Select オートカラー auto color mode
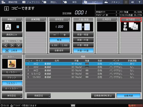The width and height of the screenshot is (143, 107). tap(12, 89)
